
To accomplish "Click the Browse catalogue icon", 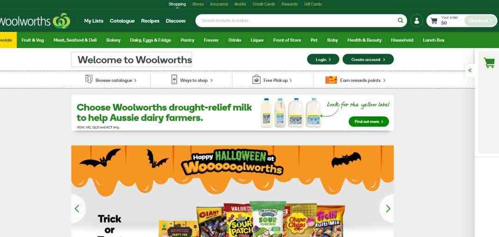I will 89,79.
